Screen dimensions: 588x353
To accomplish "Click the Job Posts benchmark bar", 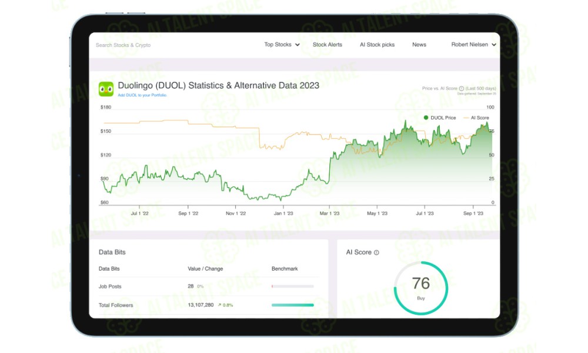I will coord(292,287).
